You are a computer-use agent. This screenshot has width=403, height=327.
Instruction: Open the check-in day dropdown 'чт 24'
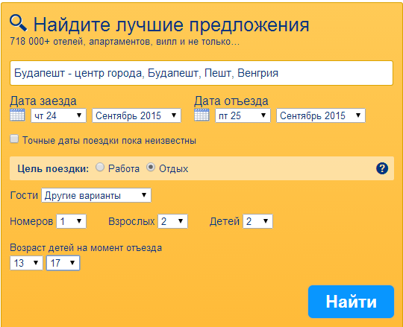(x=59, y=115)
